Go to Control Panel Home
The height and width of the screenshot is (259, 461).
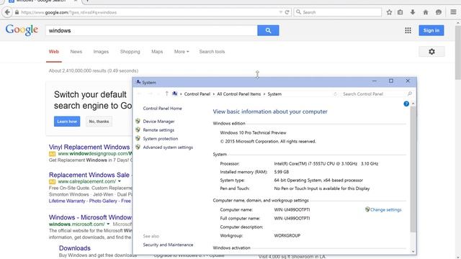coord(162,109)
